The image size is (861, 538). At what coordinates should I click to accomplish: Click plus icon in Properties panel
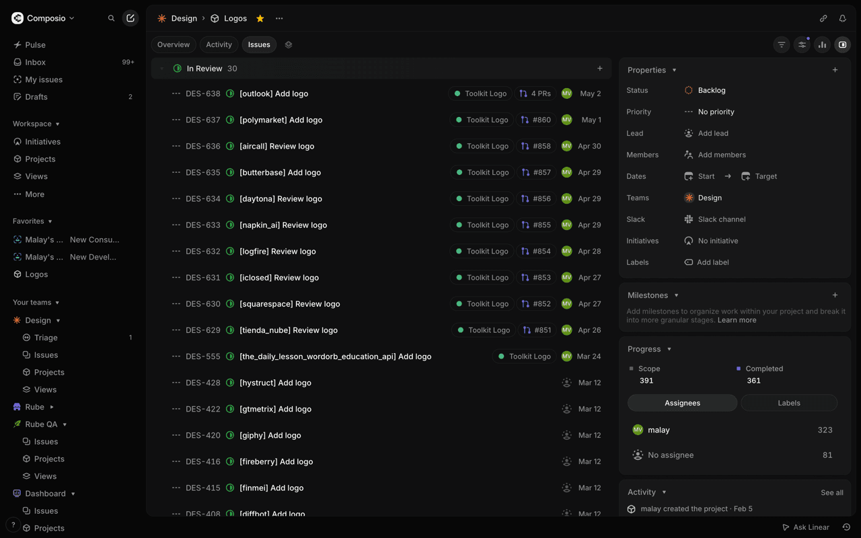click(x=835, y=70)
